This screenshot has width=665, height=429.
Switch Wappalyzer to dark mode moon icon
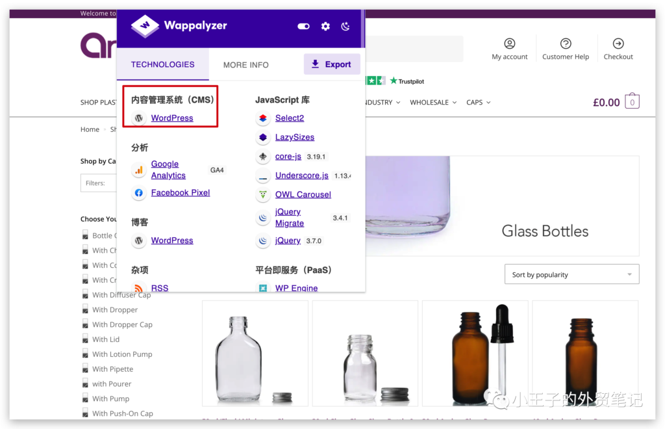(x=345, y=26)
